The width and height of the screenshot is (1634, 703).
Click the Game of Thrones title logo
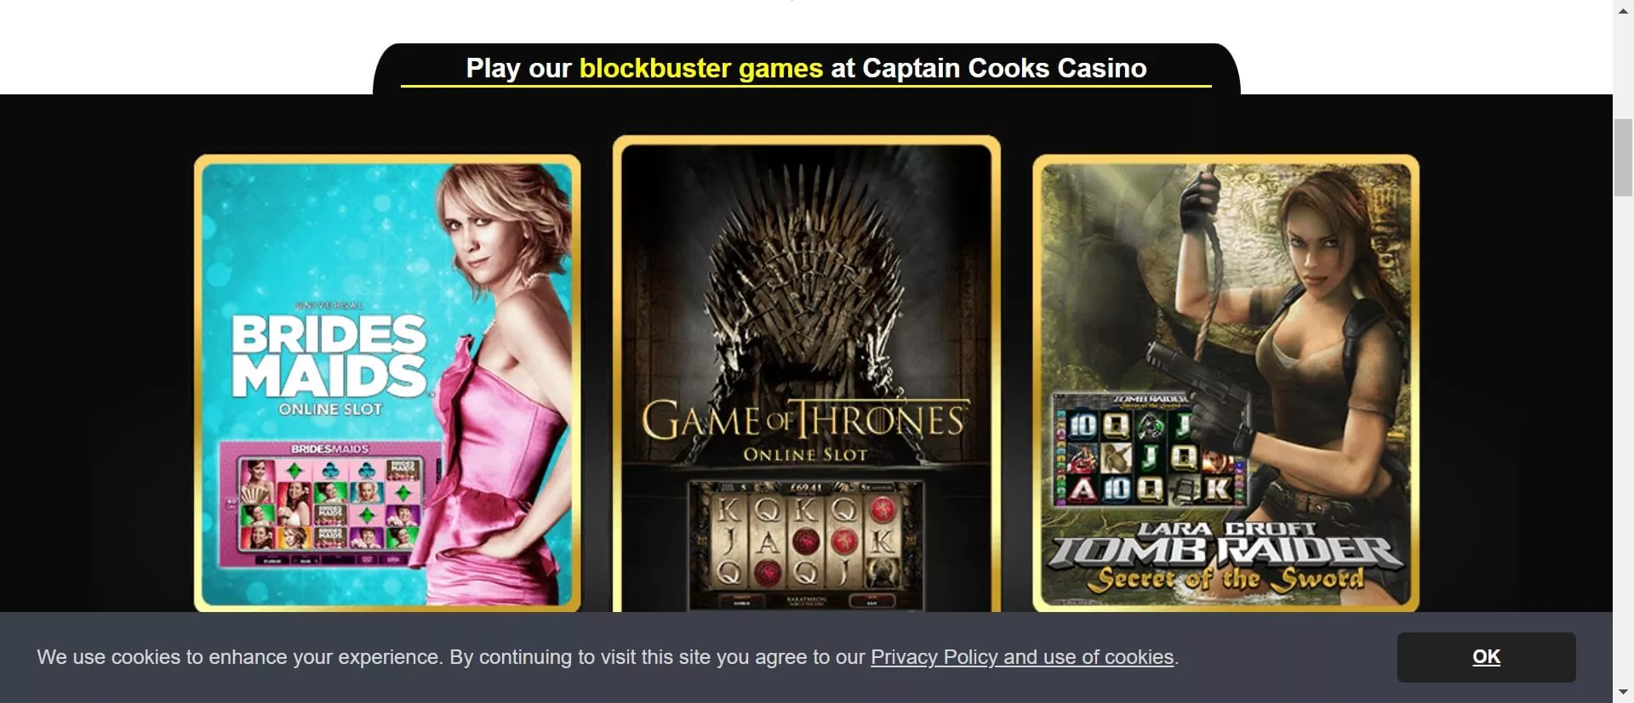tap(805, 421)
